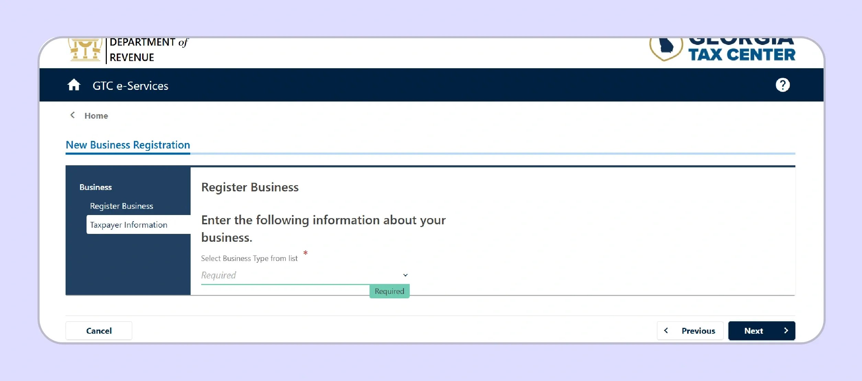
Task: Click Cancel button
Action: click(99, 331)
